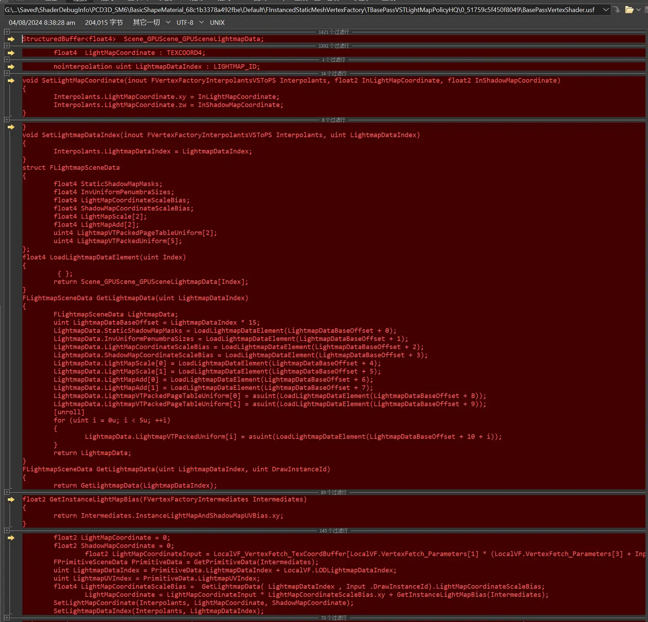Click the yellow arrow beside SetLightmapDataIndex section
Screen dimensions: 648x622
pos(11,127)
